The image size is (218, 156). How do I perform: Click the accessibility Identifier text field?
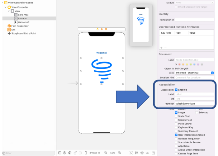[194, 104]
